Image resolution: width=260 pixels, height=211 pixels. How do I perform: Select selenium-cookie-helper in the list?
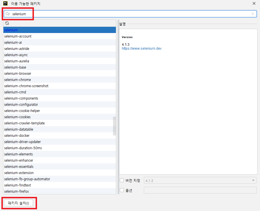coord(60,111)
